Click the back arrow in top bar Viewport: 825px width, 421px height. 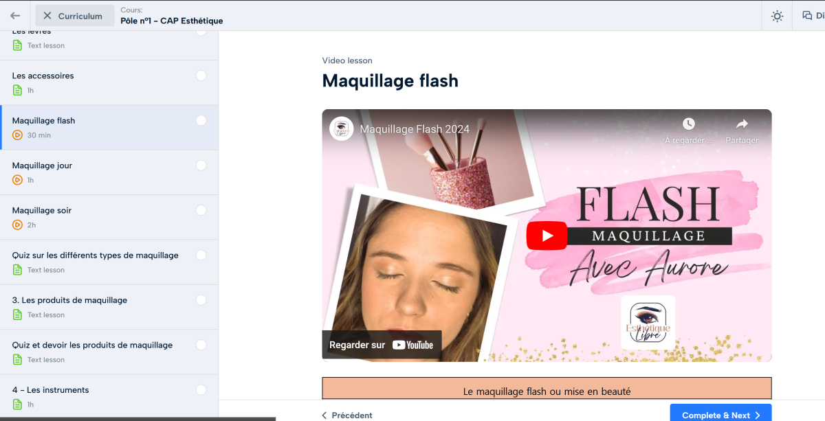pyautogui.click(x=15, y=16)
